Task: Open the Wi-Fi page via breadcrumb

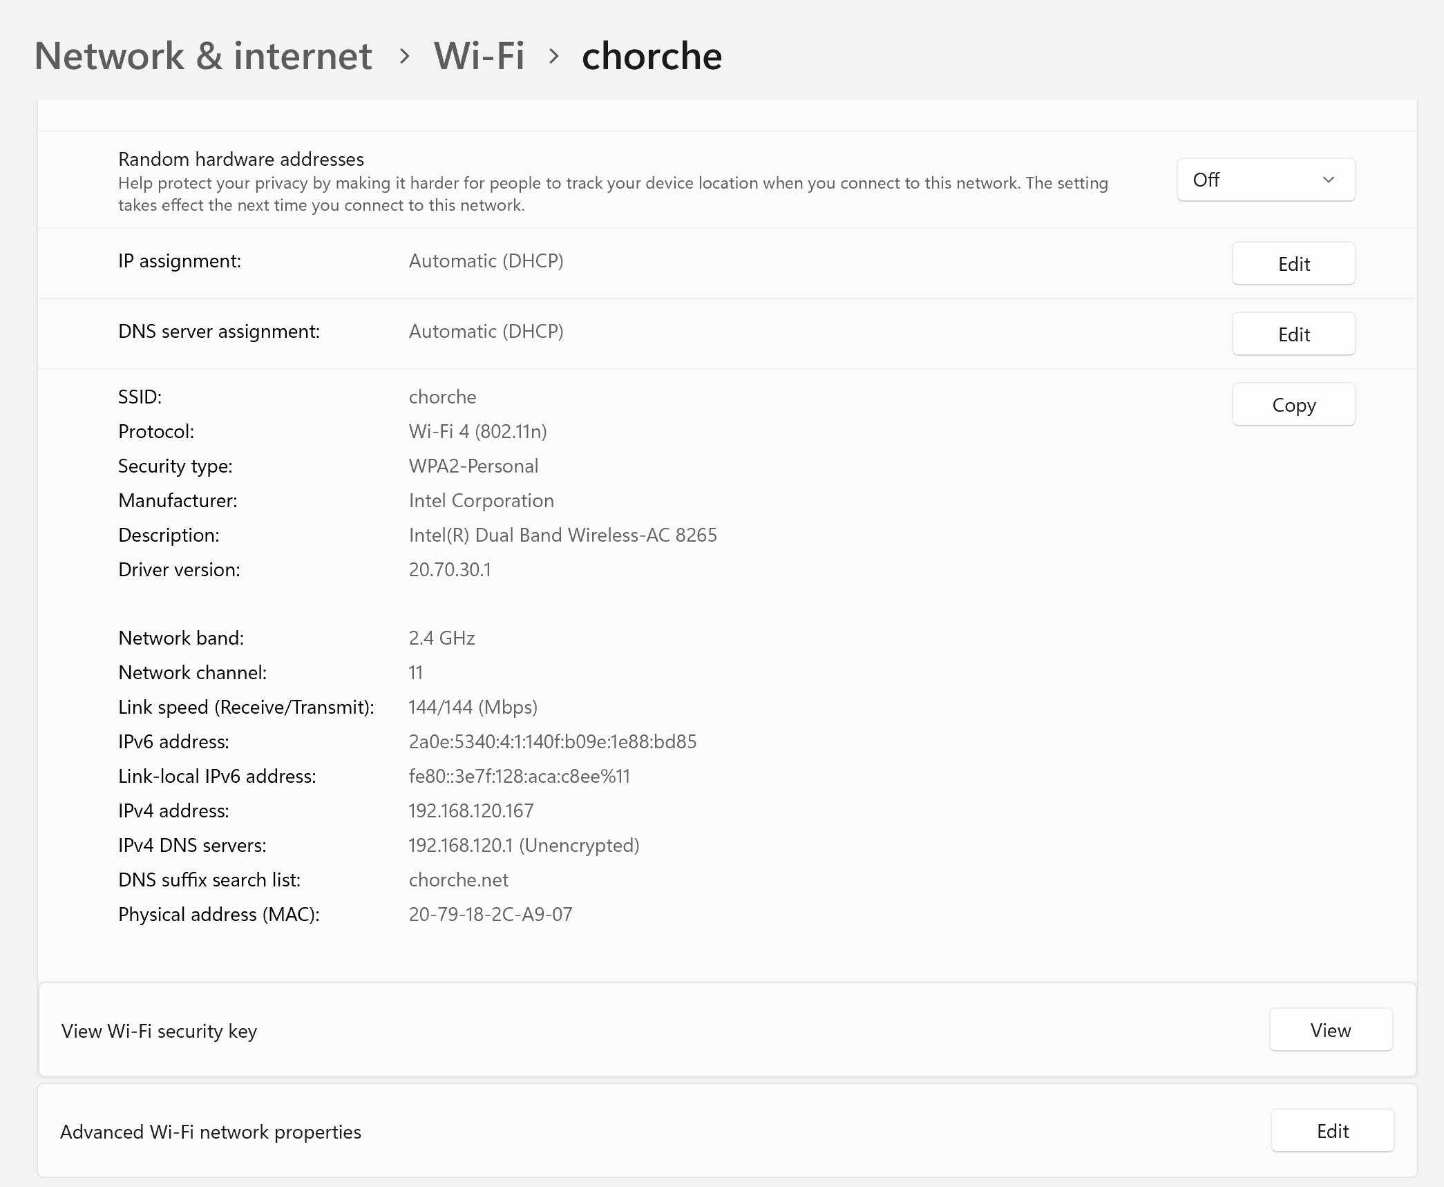Action: point(478,55)
